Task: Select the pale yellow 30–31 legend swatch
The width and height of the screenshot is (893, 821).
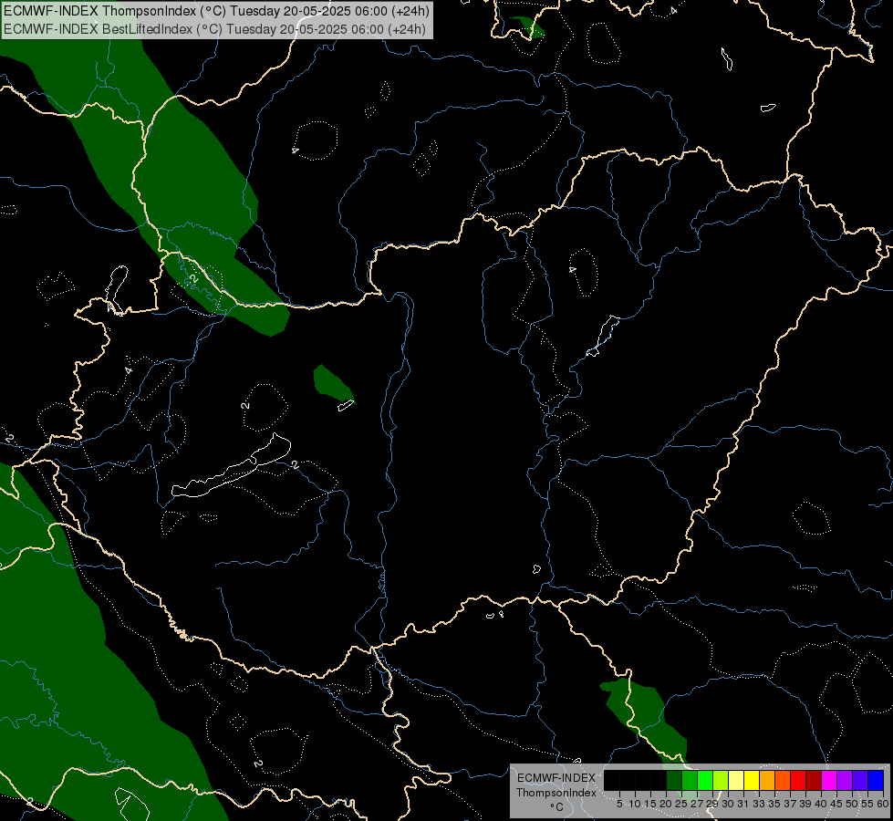Action: (x=736, y=780)
